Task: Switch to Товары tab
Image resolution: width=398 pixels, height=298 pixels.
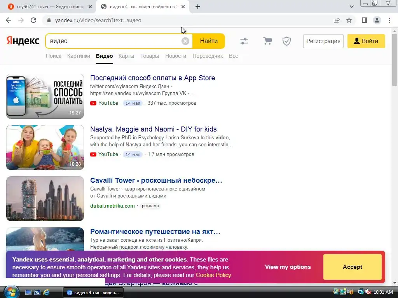Action: (x=150, y=56)
